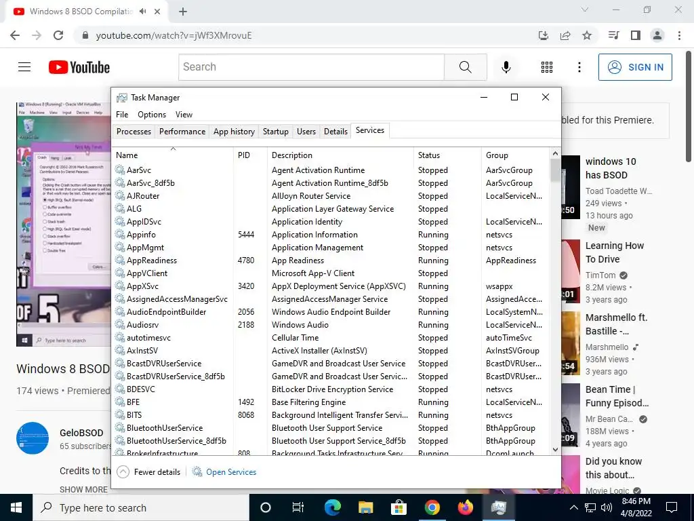This screenshot has width=694, height=521.
Task: Click in the YouTube search field
Action: (312, 67)
